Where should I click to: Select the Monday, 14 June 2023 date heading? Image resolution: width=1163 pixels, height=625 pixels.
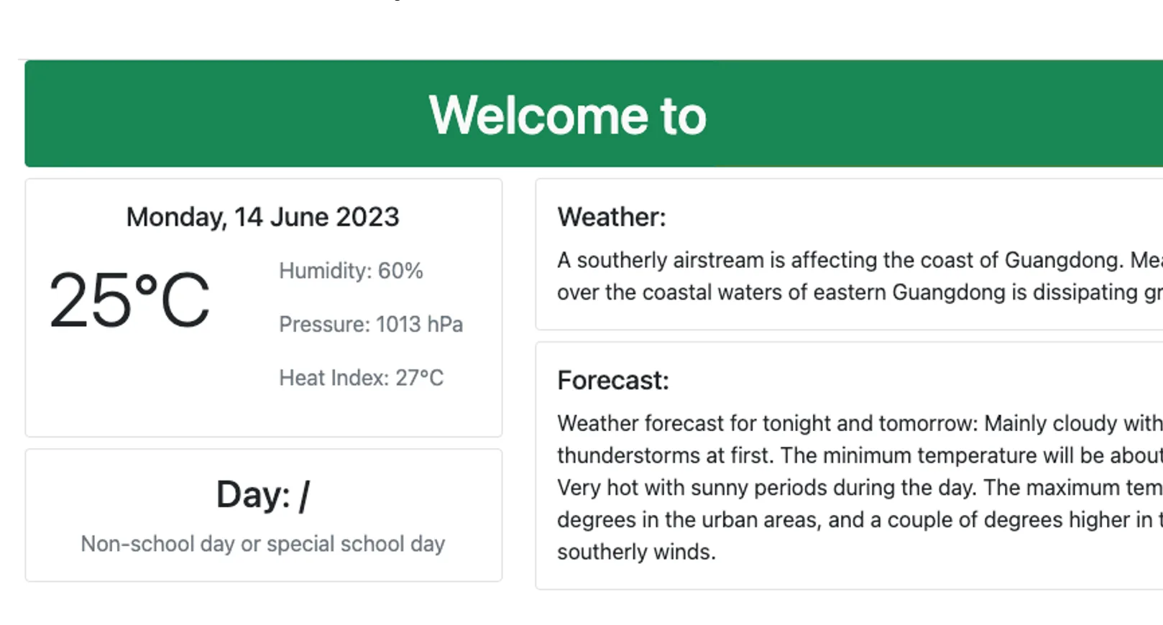(262, 217)
